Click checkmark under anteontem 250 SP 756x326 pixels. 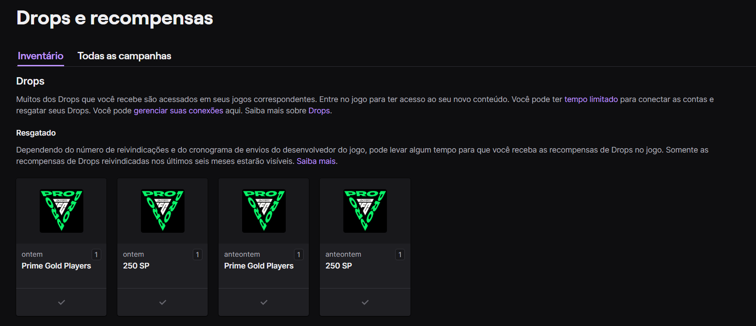point(365,302)
